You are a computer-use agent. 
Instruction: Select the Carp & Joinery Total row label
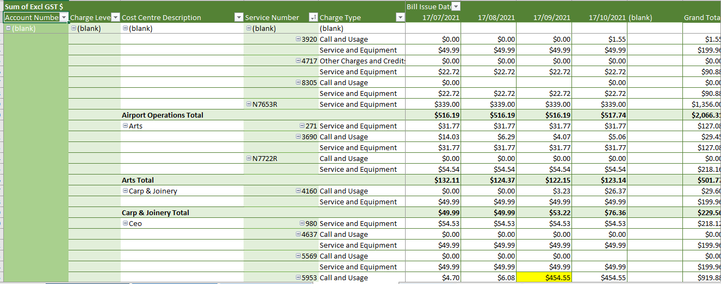point(156,212)
